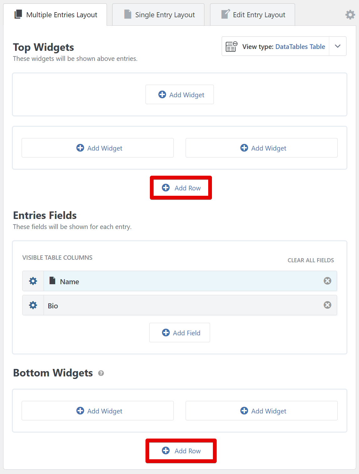The width and height of the screenshot is (359, 474).
Task: Open settings gear for the Bio field
Action: [x=33, y=305]
